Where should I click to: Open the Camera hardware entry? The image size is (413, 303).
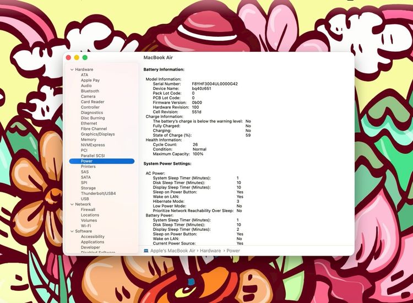(x=88, y=96)
